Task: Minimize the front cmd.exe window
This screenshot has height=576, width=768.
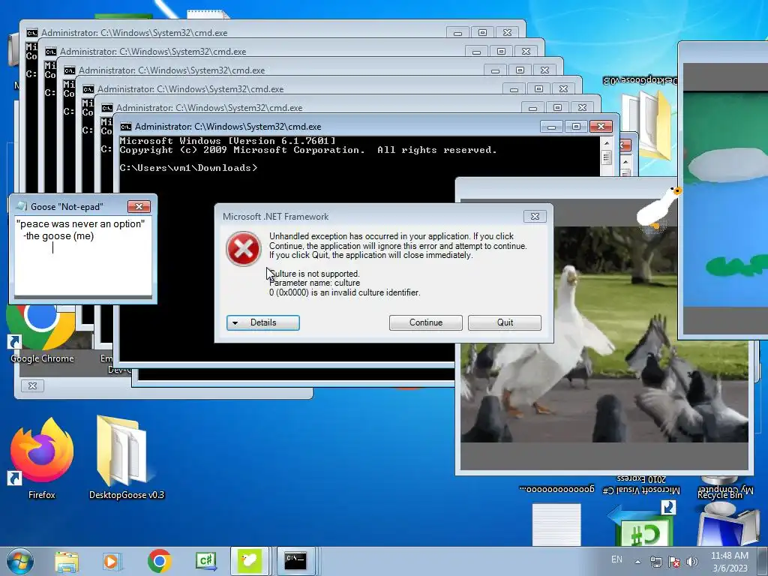Action: click(x=551, y=127)
